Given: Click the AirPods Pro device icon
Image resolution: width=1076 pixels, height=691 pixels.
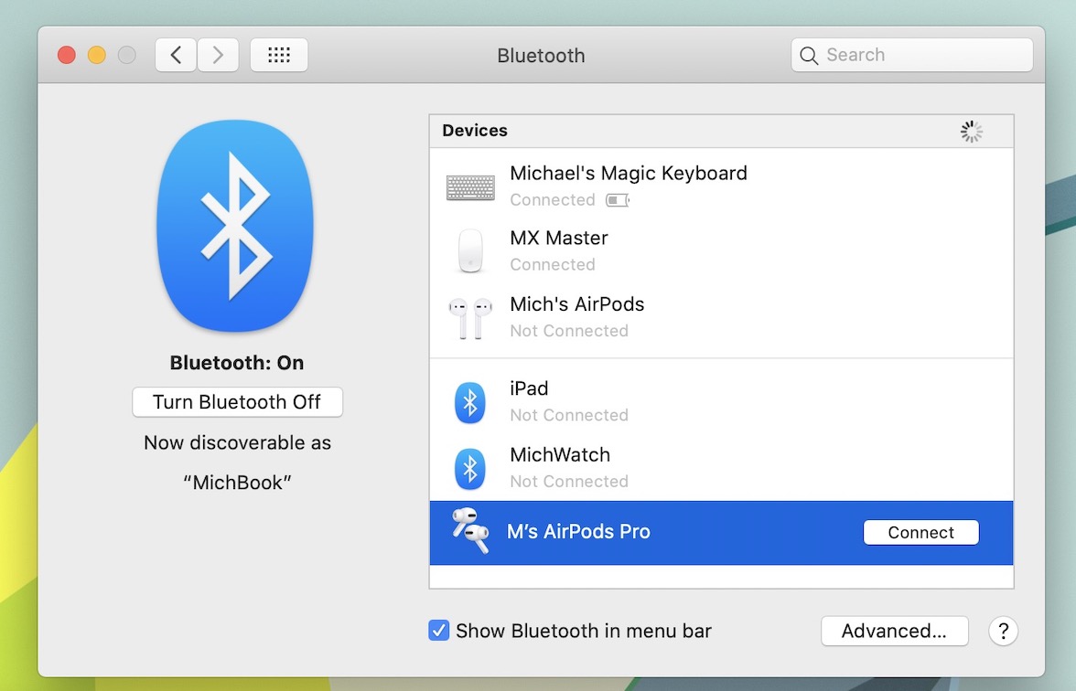Looking at the screenshot, I should [470, 531].
